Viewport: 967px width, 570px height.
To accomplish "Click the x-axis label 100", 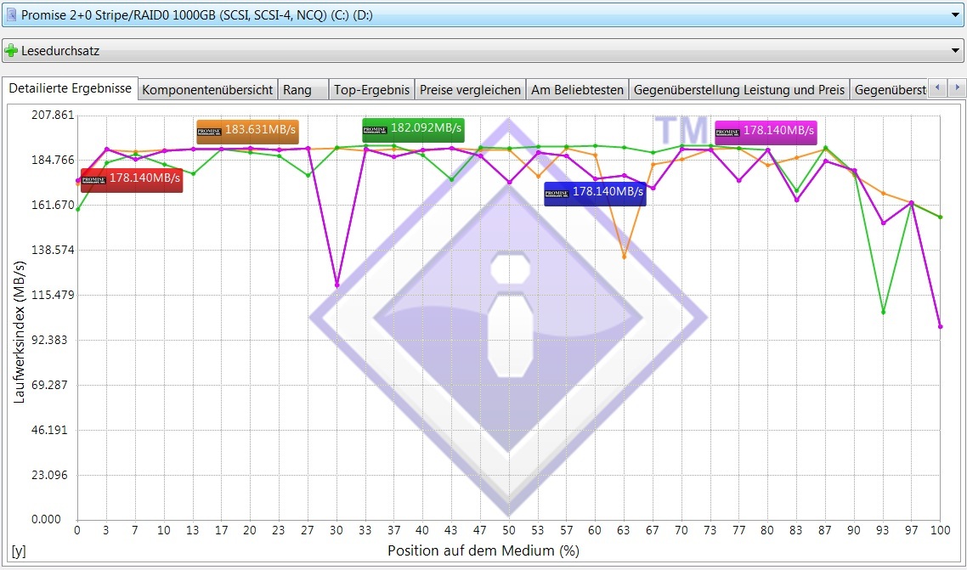I will (x=941, y=531).
